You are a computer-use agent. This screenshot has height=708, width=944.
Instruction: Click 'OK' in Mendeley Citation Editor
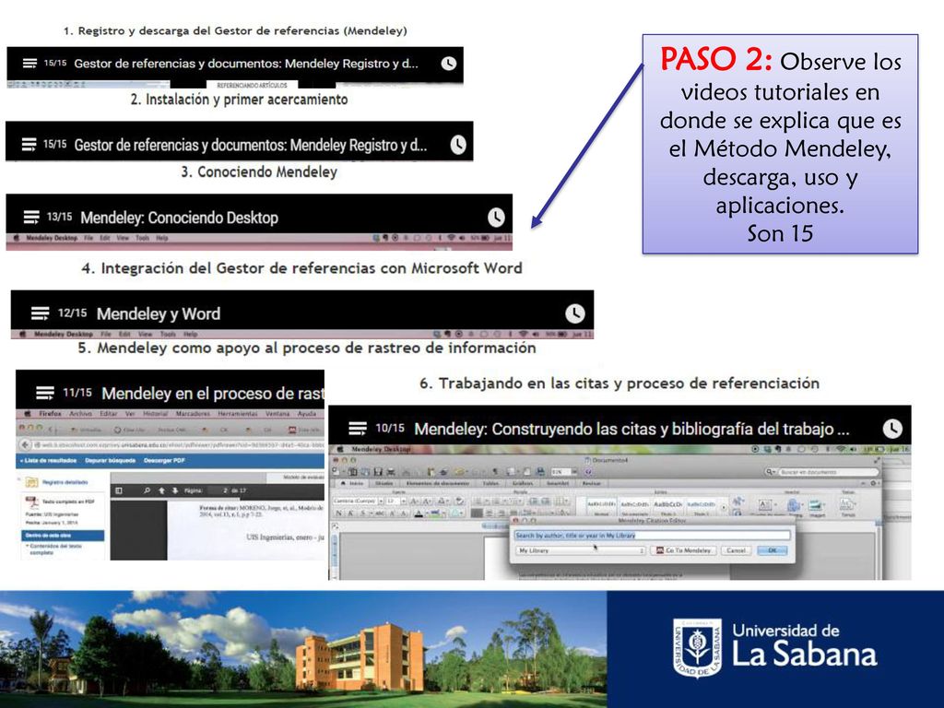tap(773, 550)
